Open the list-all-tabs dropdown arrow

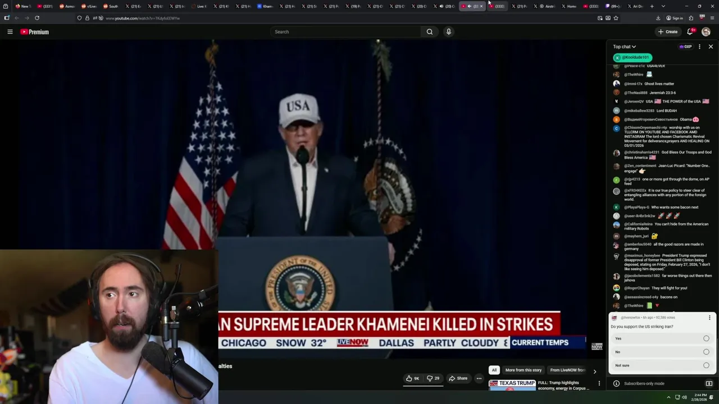coord(663,6)
